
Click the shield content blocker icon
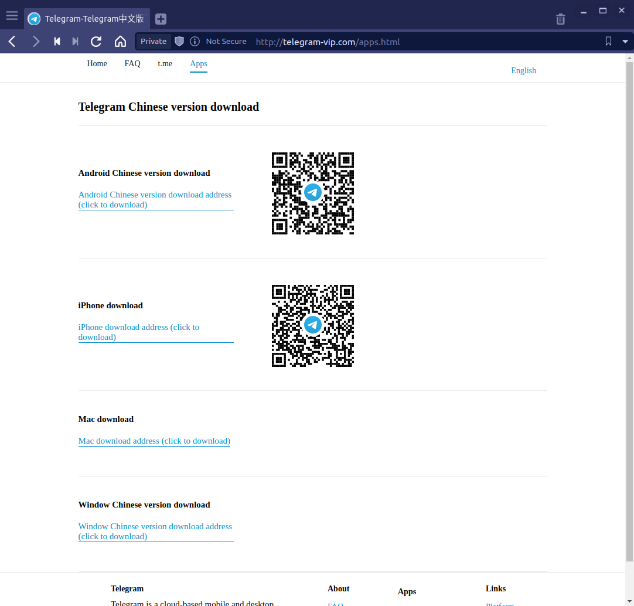click(179, 41)
